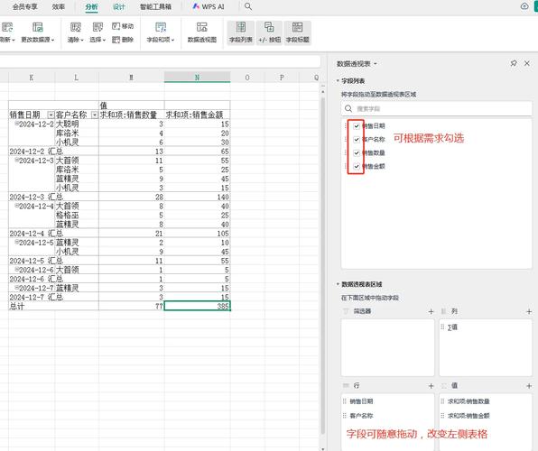
Task: Collapse the 2024-12-5 date group
Action: pyautogui.click(x=16, y=242)
